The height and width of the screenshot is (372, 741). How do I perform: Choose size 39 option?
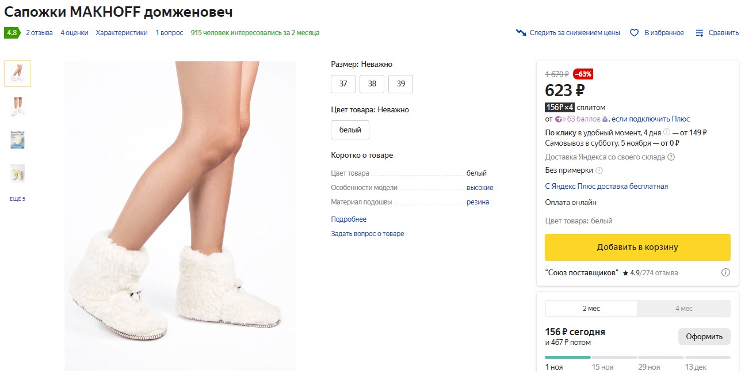click(401, 84)
